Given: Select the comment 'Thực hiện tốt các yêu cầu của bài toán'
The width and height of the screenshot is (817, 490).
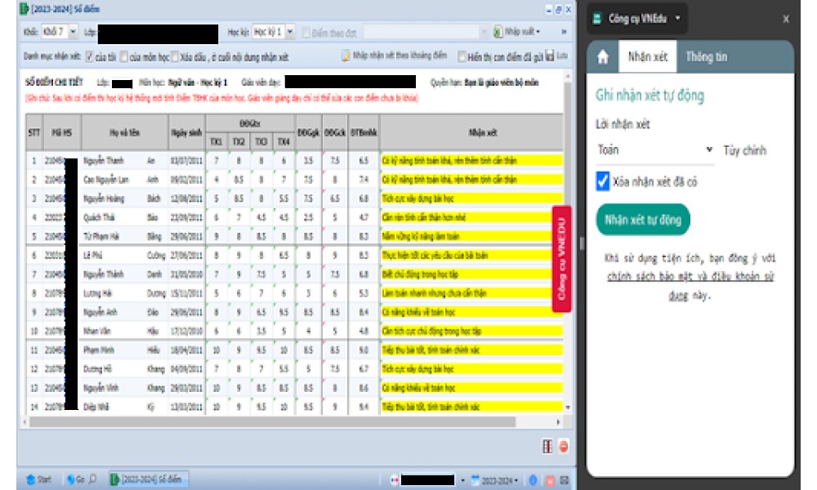Looking at the screenshot, I should [435, 255].
